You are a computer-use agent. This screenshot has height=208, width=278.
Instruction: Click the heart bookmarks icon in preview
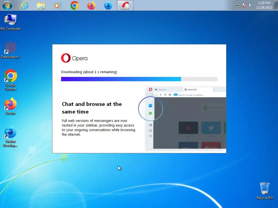[150, 136]
